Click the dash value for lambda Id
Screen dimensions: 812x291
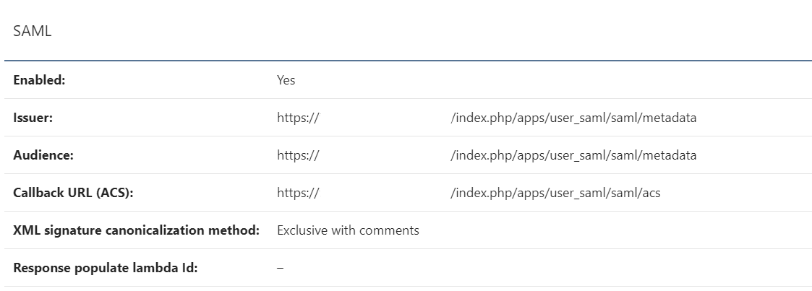click(281, 268)
